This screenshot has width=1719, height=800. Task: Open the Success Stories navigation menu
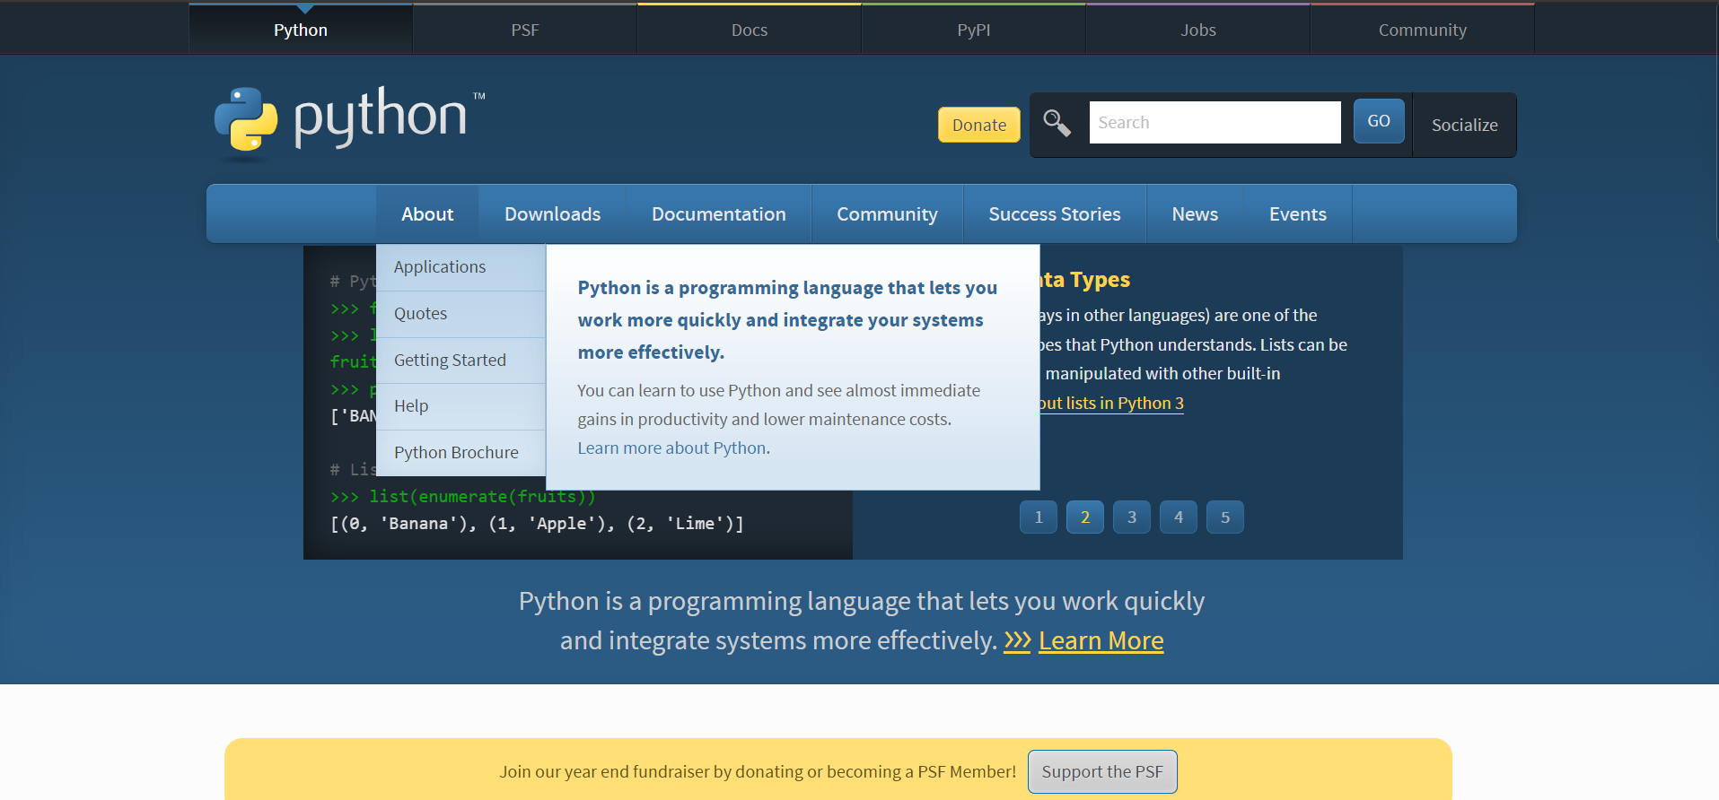(1055, 213)
